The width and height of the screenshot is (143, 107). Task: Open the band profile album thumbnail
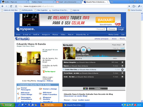point(29,63)
